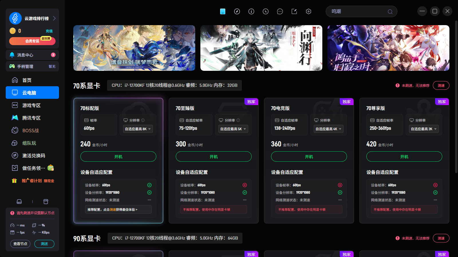Open the clock history icon
Image resolution: width=458 pixels, height=257 pixels.
[x=266, y=11]
